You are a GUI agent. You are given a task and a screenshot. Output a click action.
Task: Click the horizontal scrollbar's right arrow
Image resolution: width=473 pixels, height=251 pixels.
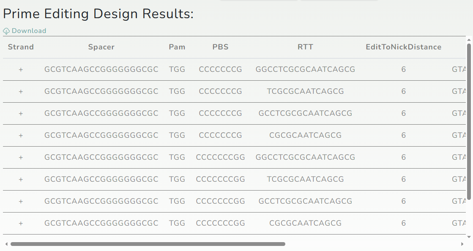462,244
